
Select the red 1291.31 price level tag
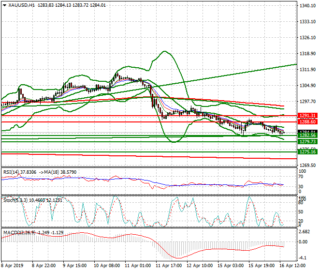[x=307, y=116]
